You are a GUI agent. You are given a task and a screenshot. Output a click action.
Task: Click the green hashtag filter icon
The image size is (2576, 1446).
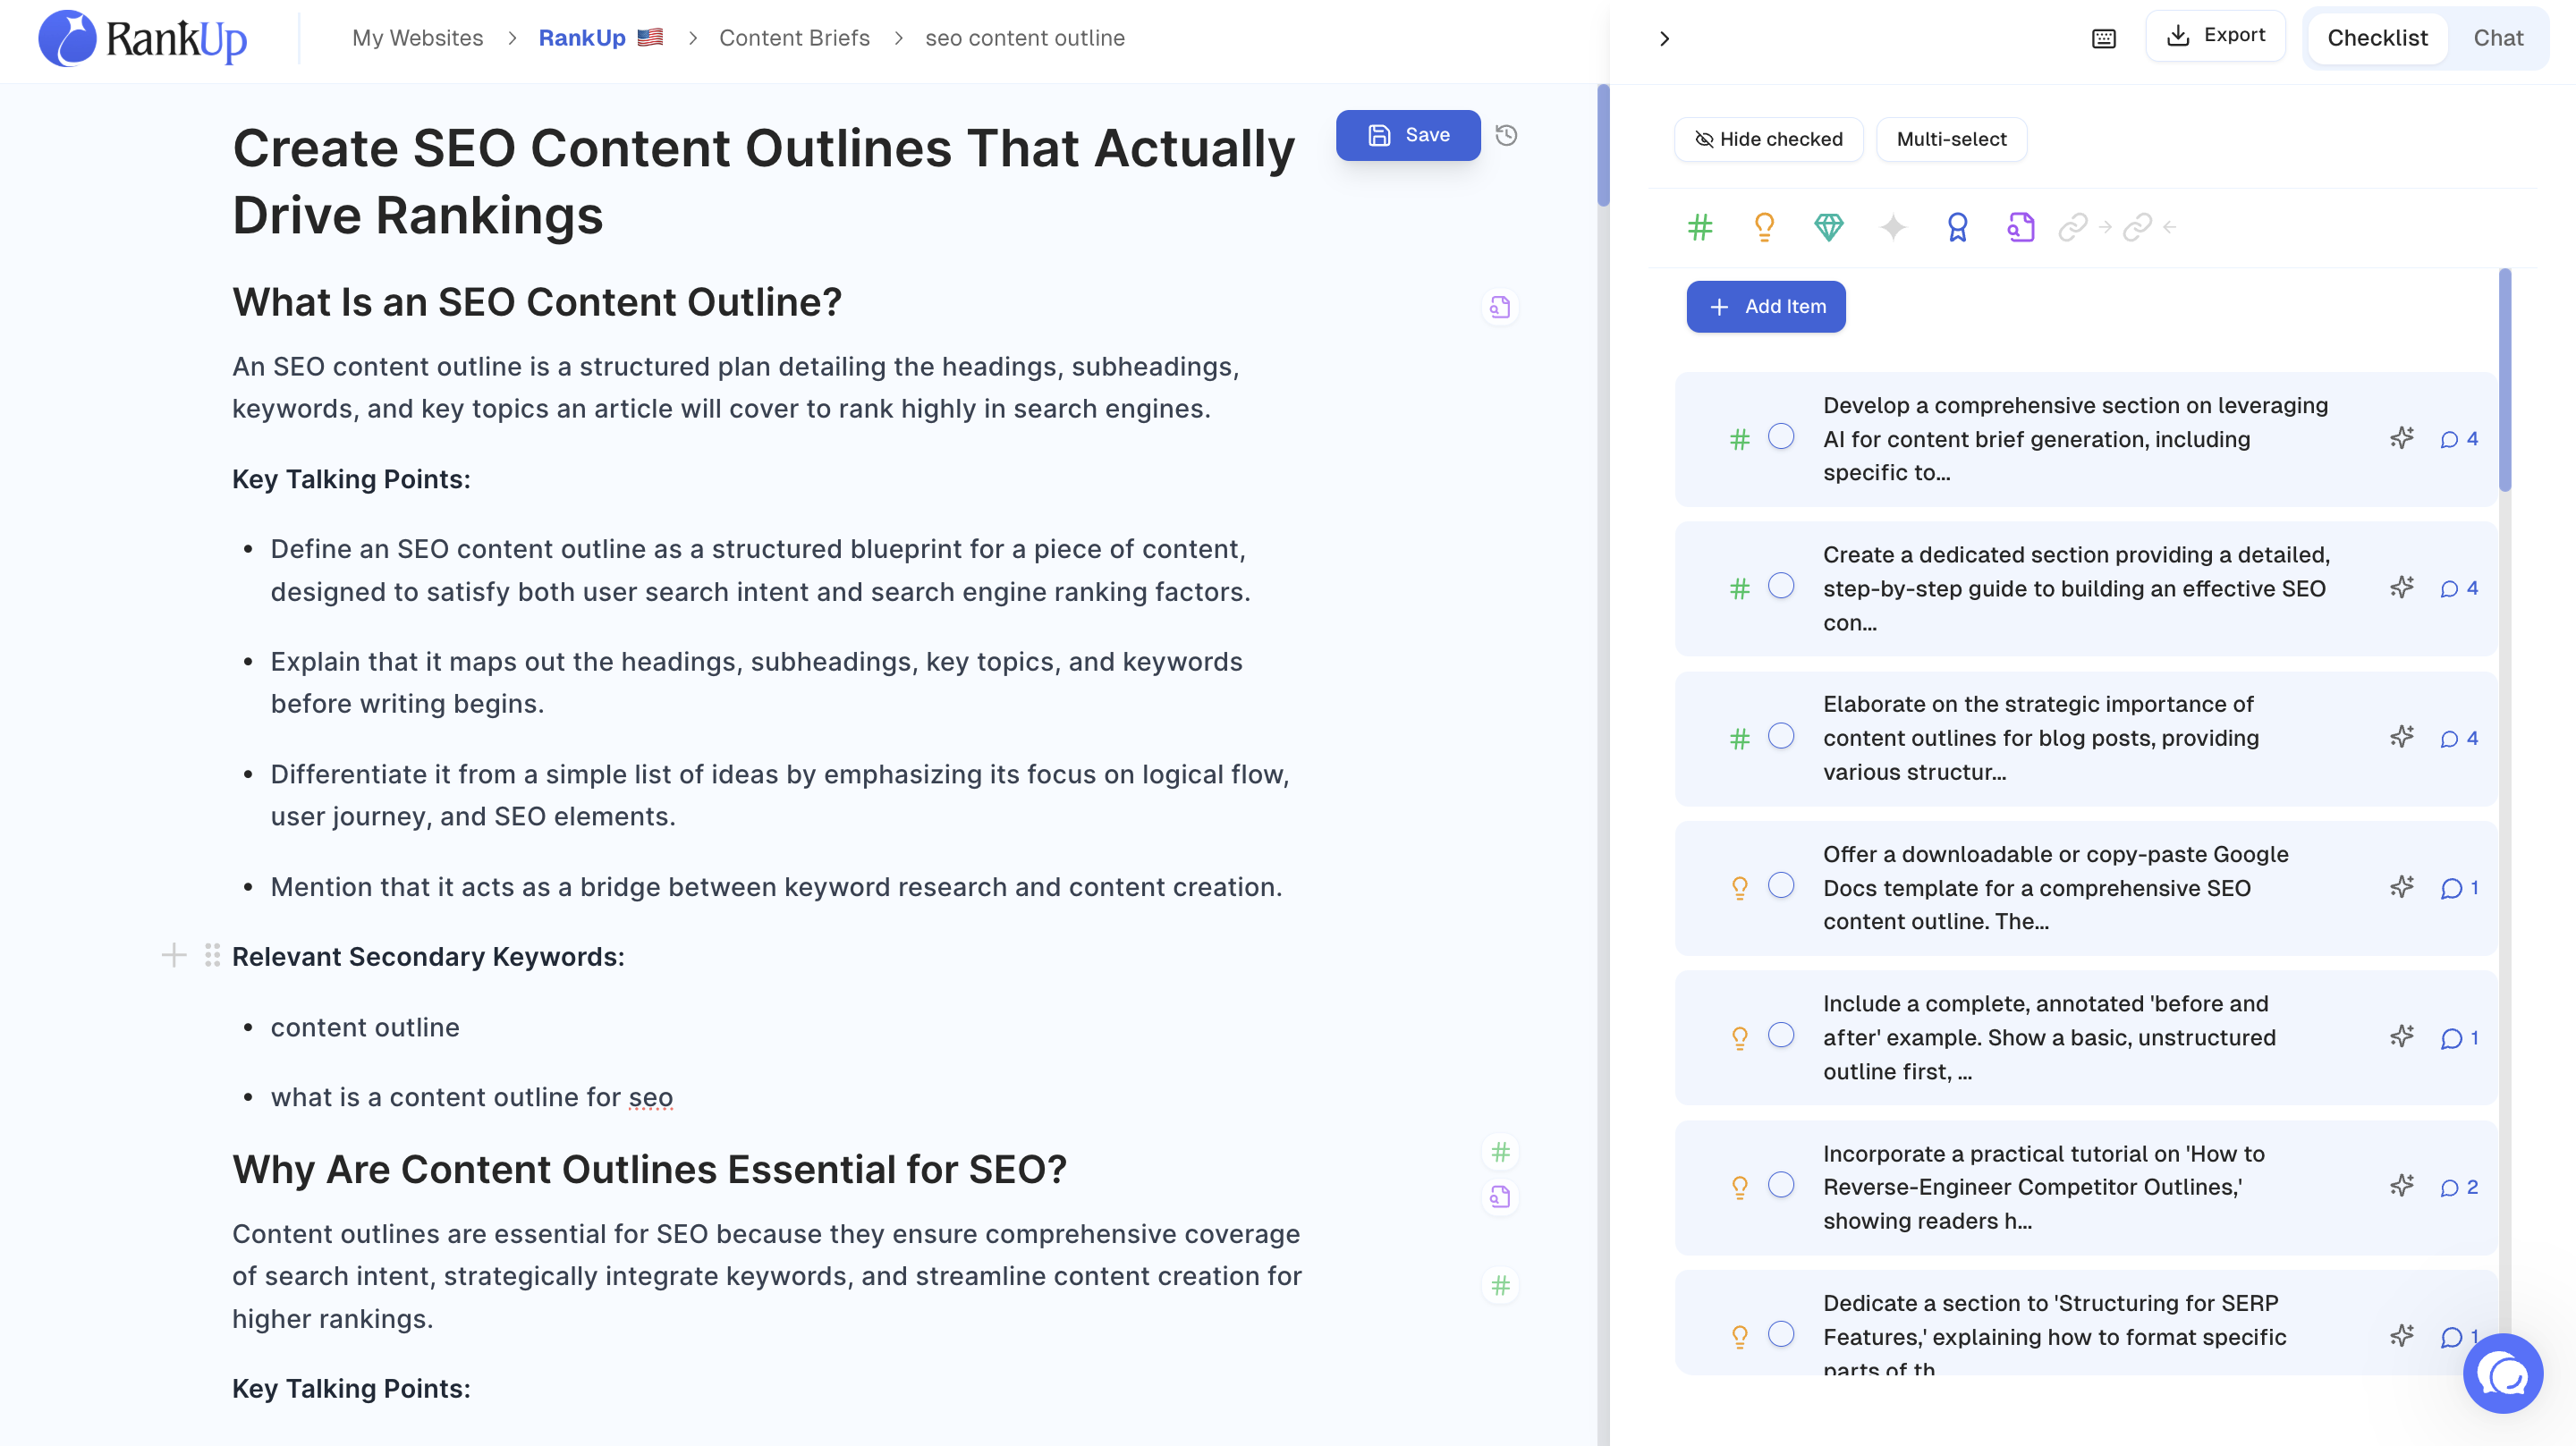click(x=1700, y=228)
